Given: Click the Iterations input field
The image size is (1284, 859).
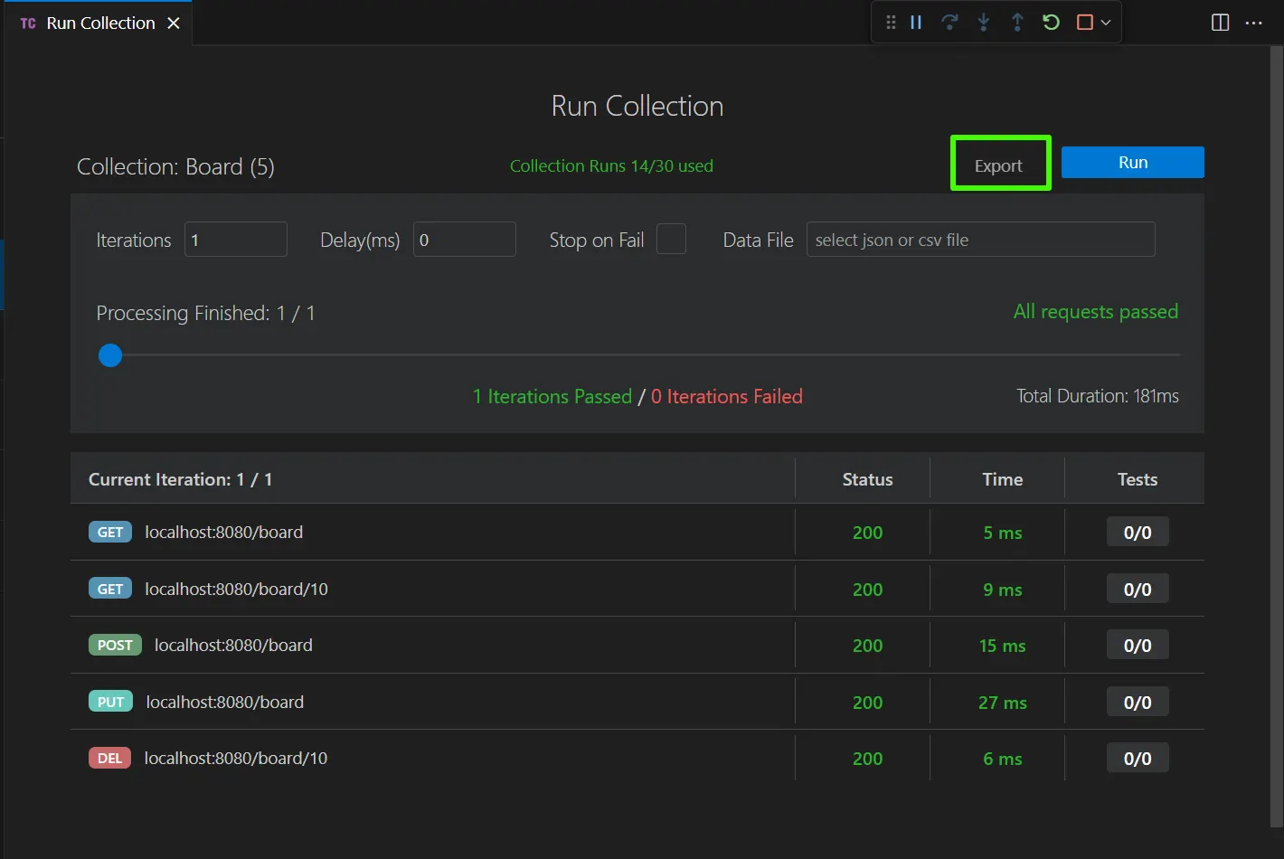Looking at the screenshot, I should click(x=236, y=240).
